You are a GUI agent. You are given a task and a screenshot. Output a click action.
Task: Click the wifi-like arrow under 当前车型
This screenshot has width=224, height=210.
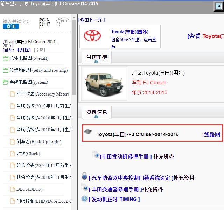[96, 62]
